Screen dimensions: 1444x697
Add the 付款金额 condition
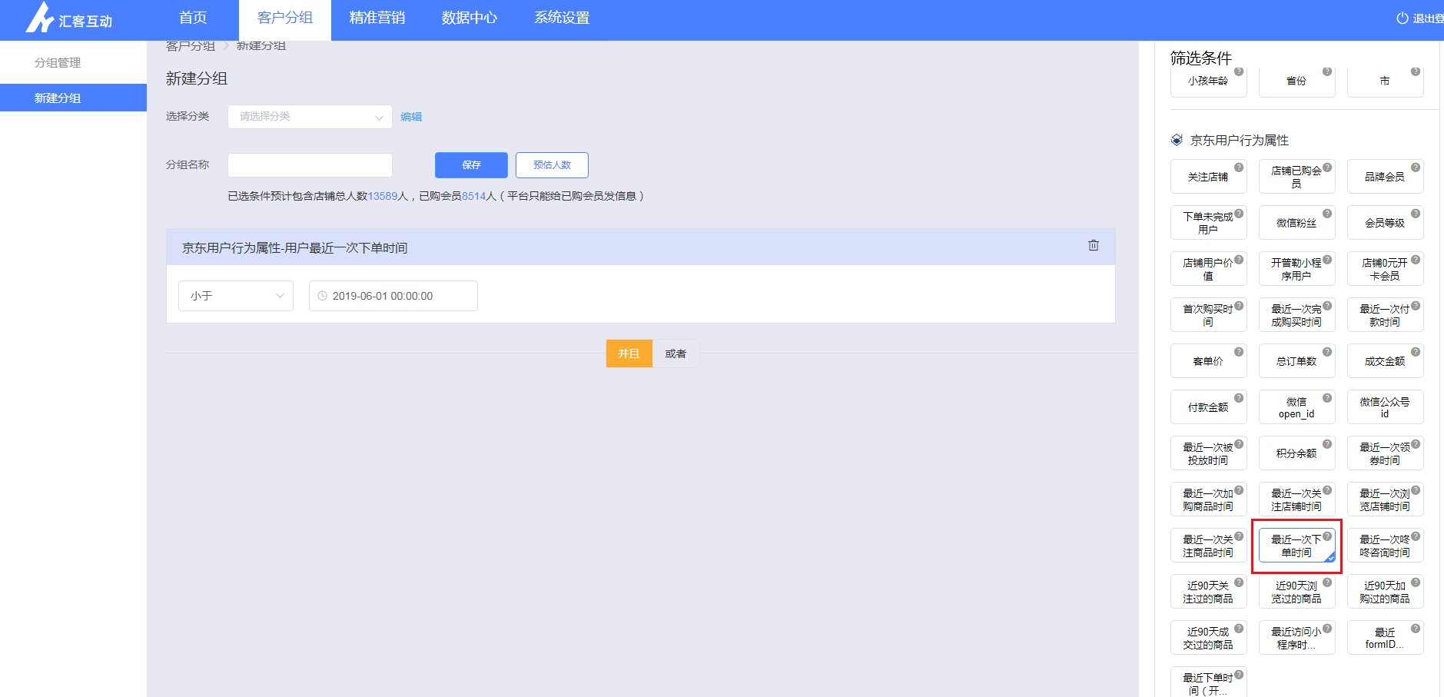tap(1208, 407)
